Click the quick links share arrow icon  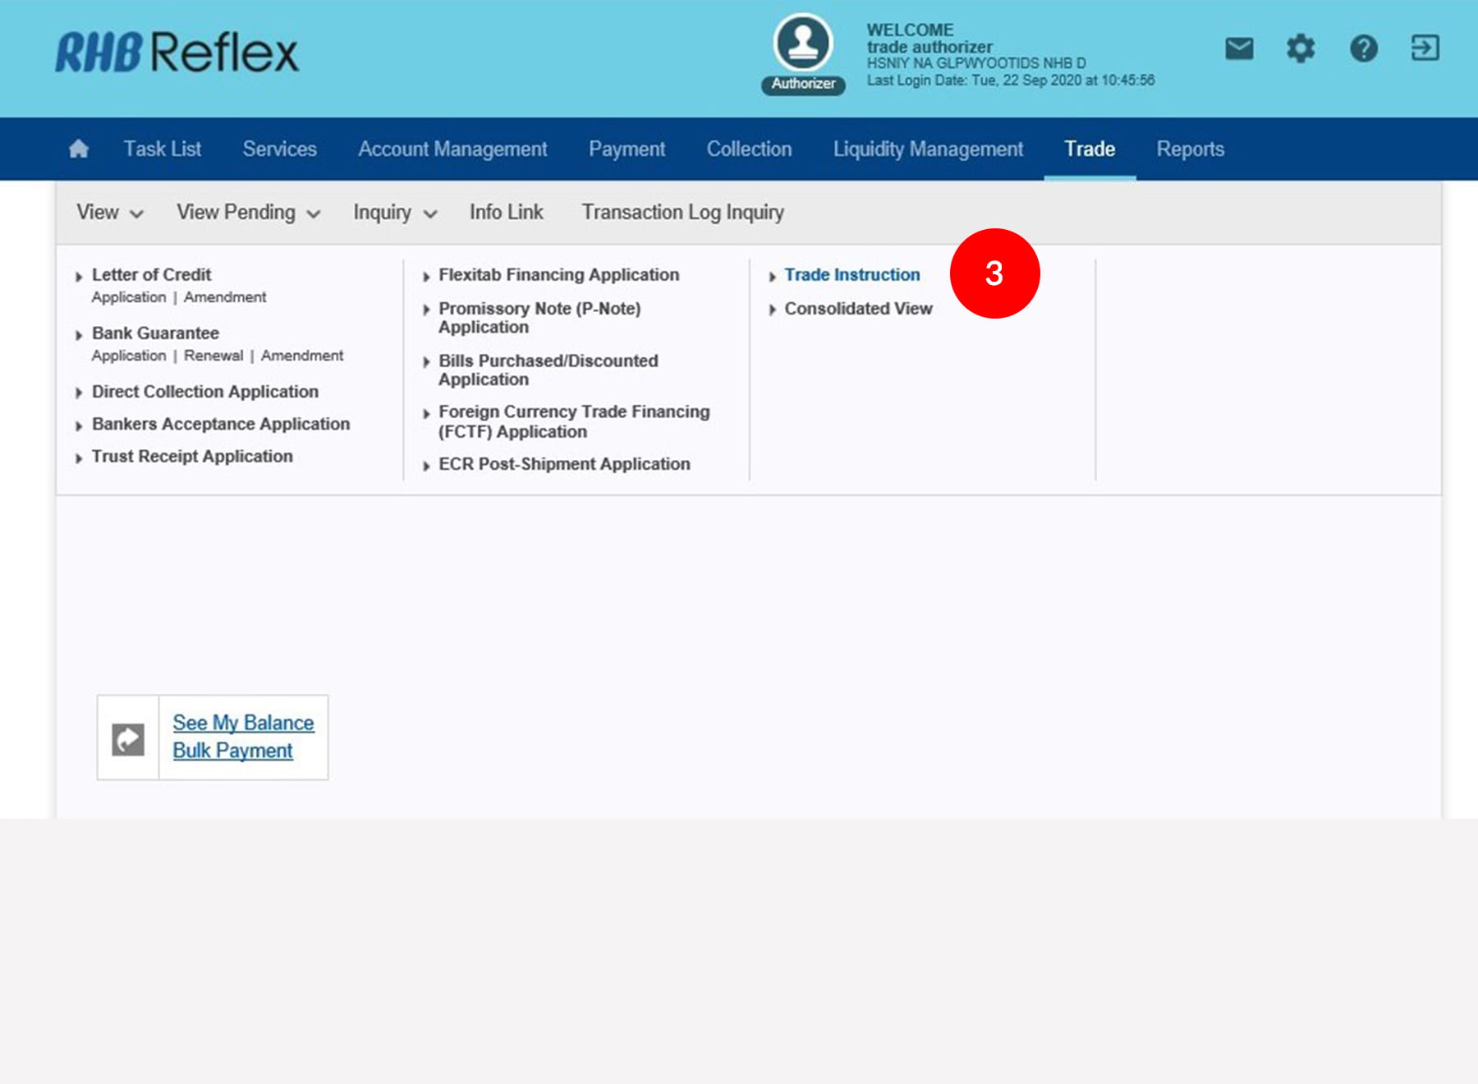(128, 738)
